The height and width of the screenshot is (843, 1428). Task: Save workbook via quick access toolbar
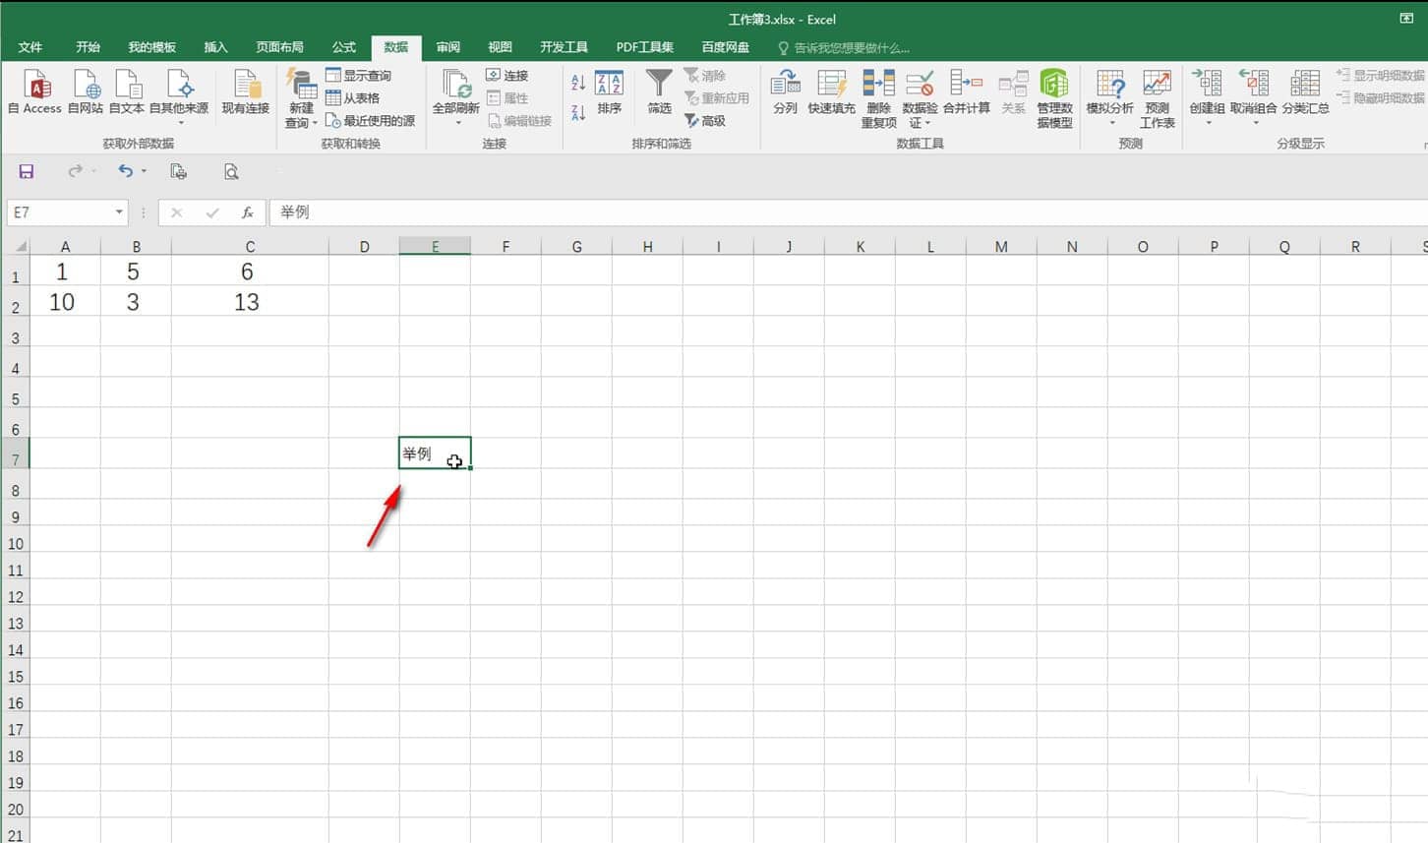(27, 171)
